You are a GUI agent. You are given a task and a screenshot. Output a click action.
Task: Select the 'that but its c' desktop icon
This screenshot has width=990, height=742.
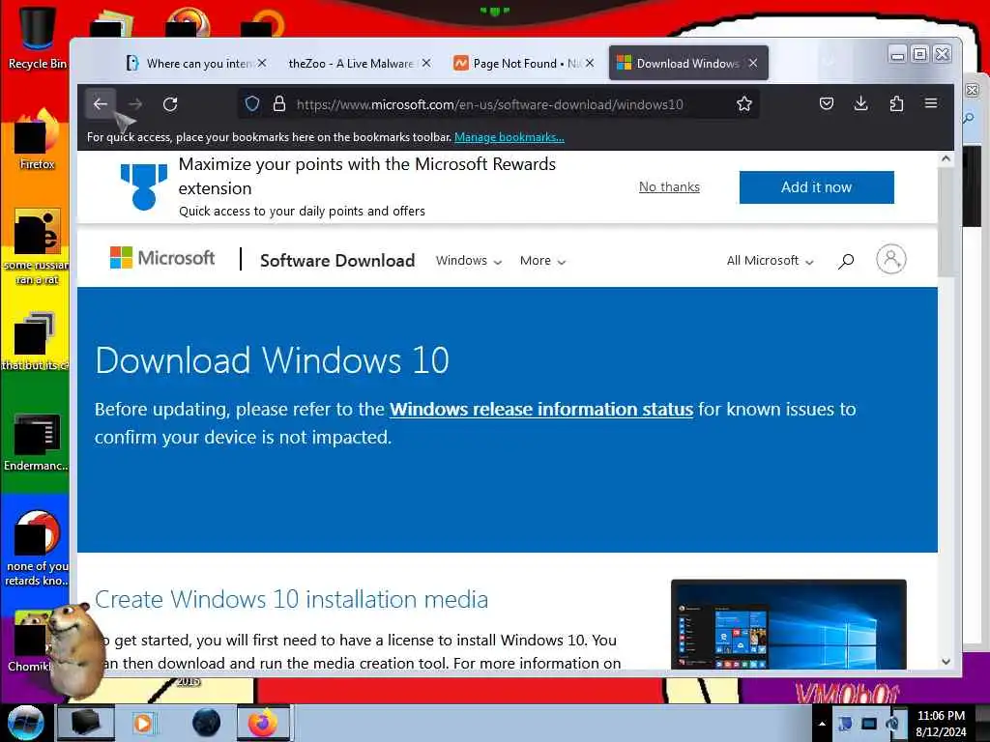click(36, 341)
